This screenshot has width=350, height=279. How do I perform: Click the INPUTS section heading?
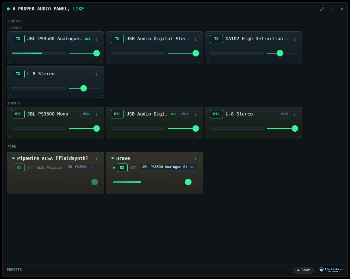14,103
